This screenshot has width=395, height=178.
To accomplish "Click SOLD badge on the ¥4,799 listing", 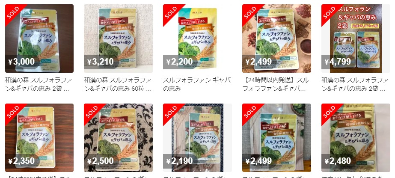I will click(x=330, y=12).
